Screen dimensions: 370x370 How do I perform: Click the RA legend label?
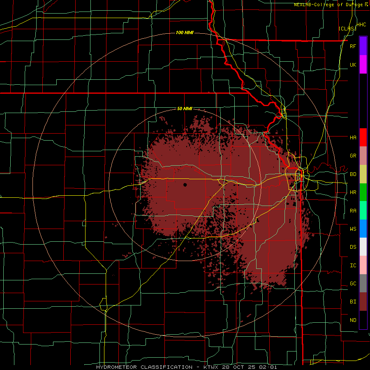(353, 211)
